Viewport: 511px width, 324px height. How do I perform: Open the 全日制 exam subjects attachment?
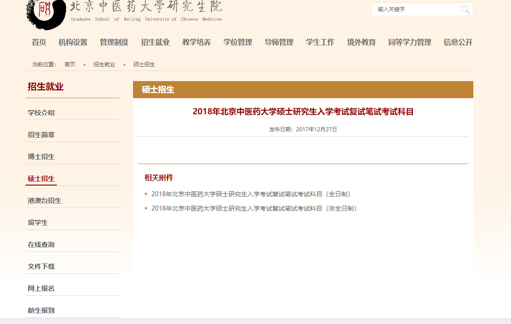pyautogui.click(x=252, y=194)
